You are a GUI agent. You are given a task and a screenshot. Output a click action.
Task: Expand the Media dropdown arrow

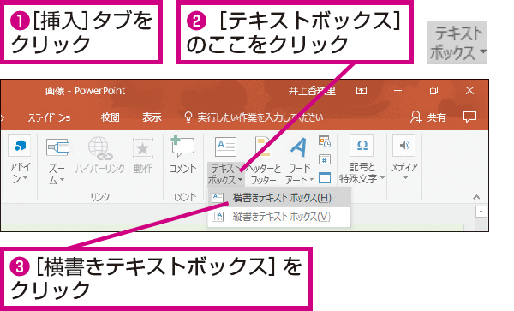coord(405,178)
